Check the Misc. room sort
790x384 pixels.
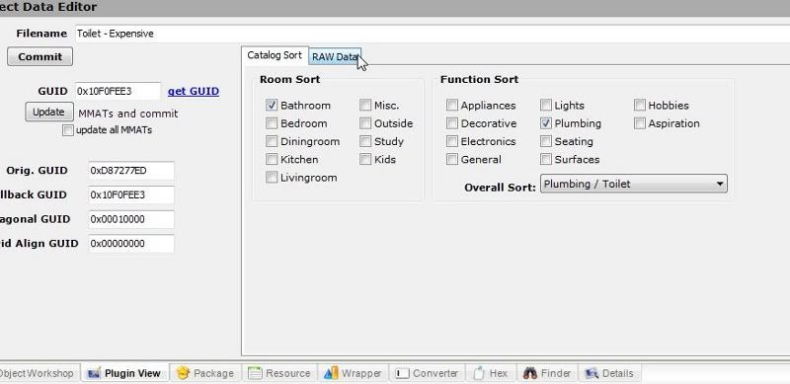(x=365, y=105)
